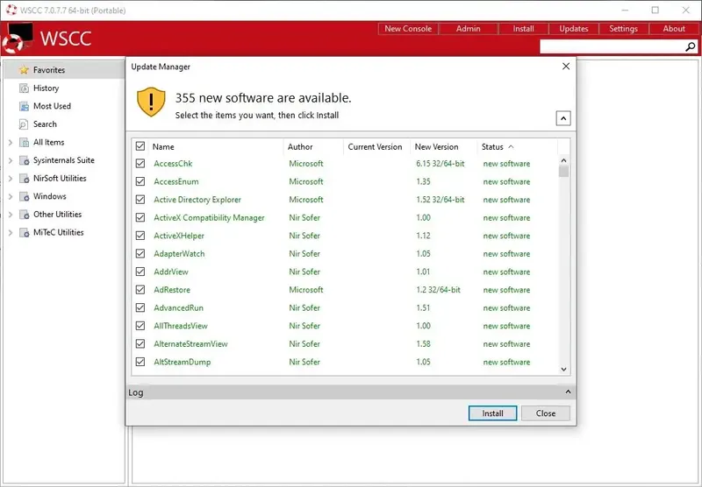Click the Log panel header bar

(350, 392)
